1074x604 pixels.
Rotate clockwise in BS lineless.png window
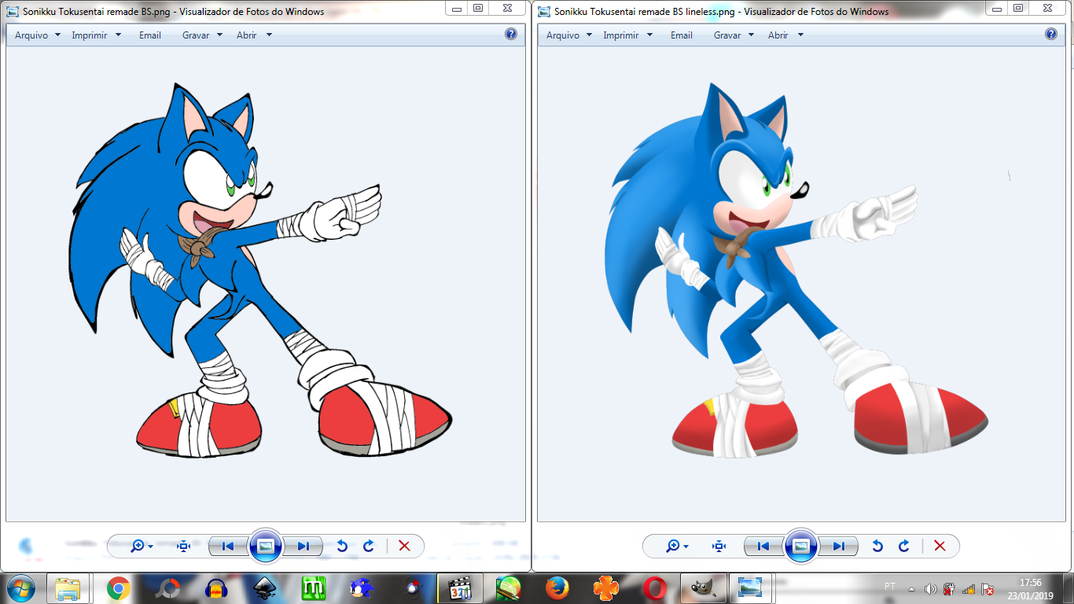pyautogui.click(x=903, y=546)
